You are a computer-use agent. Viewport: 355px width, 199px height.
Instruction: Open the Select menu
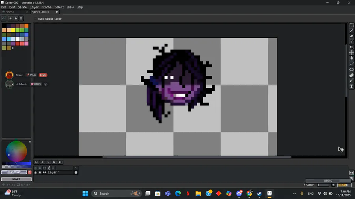coord(59,7)
